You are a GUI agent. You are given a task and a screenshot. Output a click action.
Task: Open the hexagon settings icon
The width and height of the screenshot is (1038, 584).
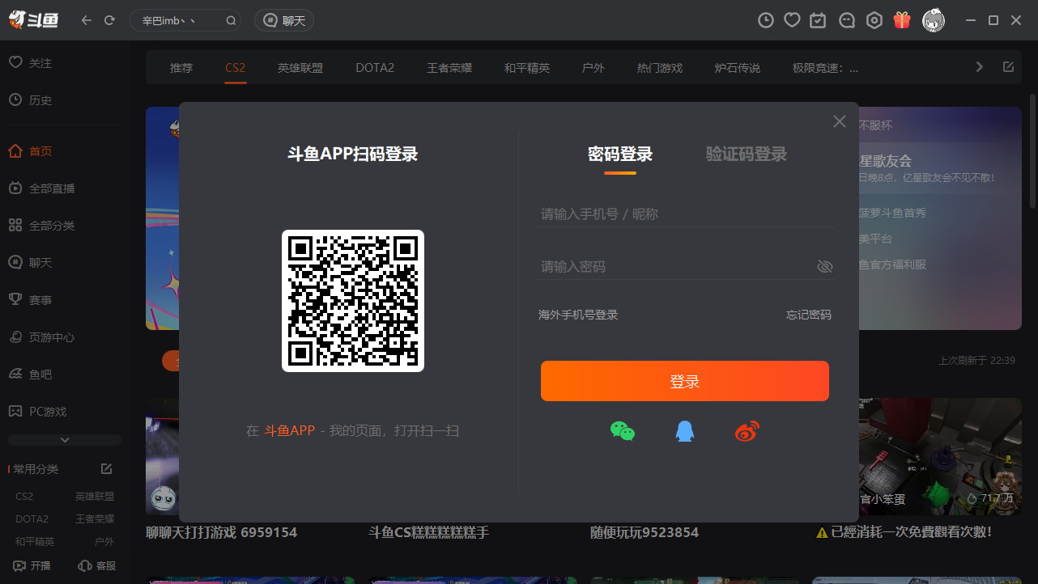(x=874, y=20)
